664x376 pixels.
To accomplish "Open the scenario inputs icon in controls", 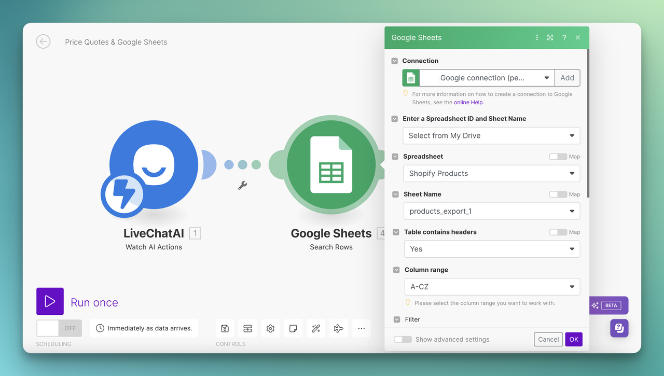I will click(x=248, y=328).
